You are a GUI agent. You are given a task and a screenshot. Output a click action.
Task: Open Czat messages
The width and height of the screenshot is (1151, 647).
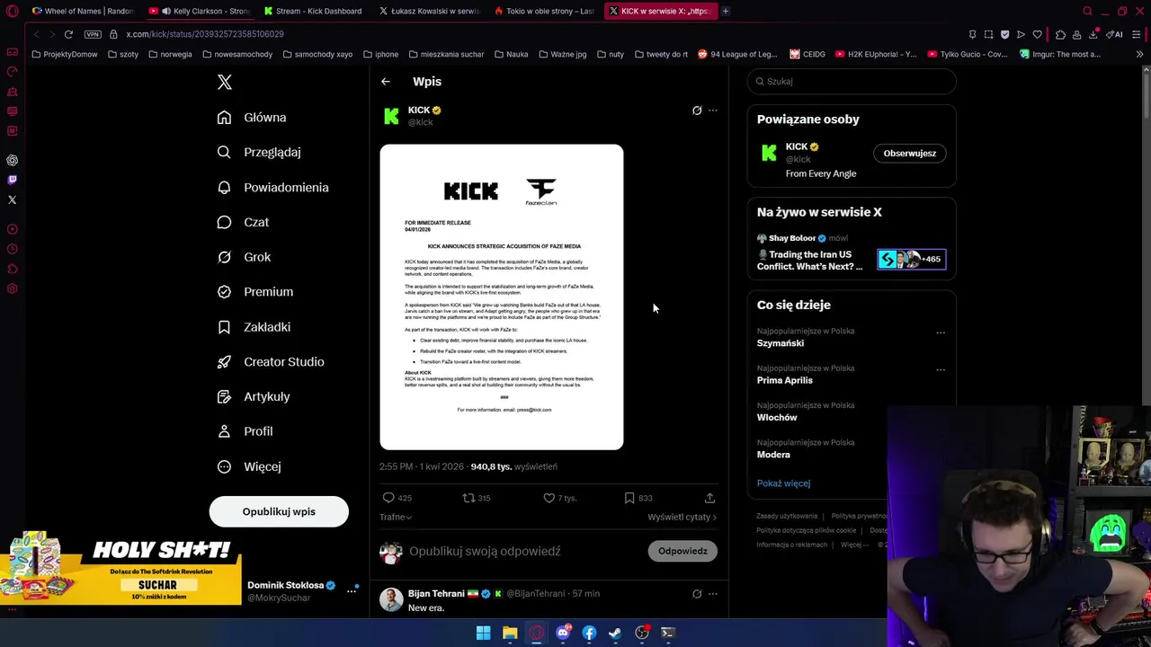244,222
